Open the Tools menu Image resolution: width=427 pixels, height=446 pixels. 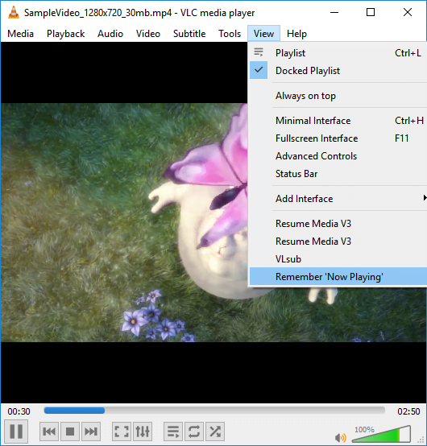coord(230,34)
